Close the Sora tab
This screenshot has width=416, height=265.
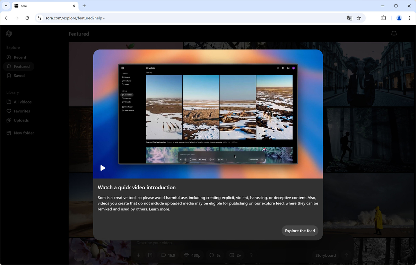point(74,6)
